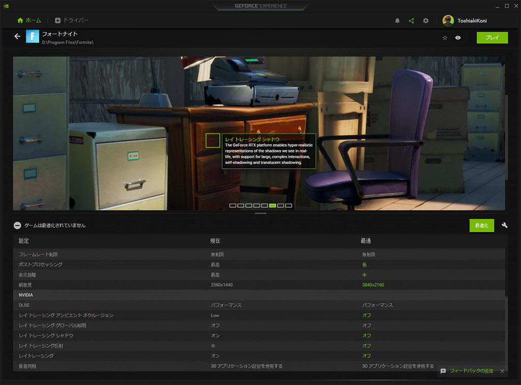Click レイトレーシング グローバル照明 row
521x385 pixels.
pyautogui.click(x=259, y=325)
